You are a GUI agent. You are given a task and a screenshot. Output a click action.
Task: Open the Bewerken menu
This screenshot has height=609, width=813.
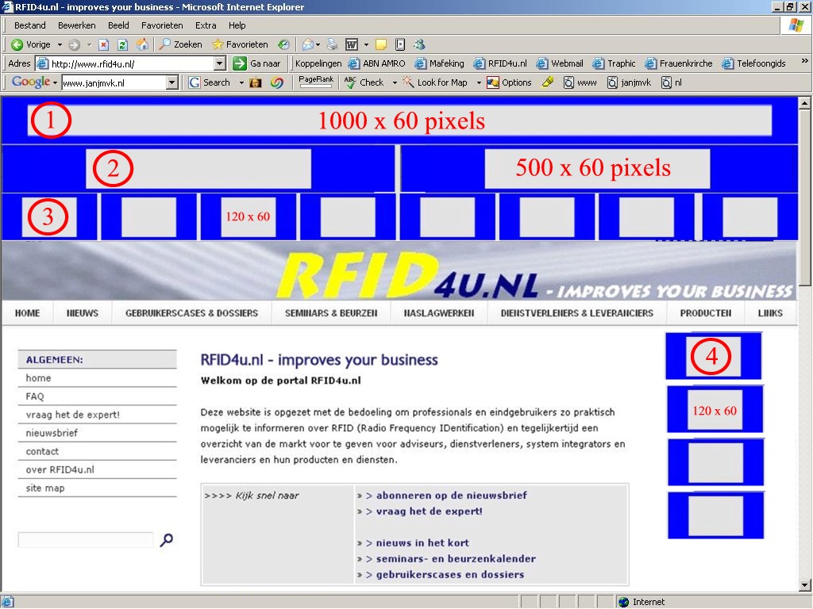click(77, 25)
